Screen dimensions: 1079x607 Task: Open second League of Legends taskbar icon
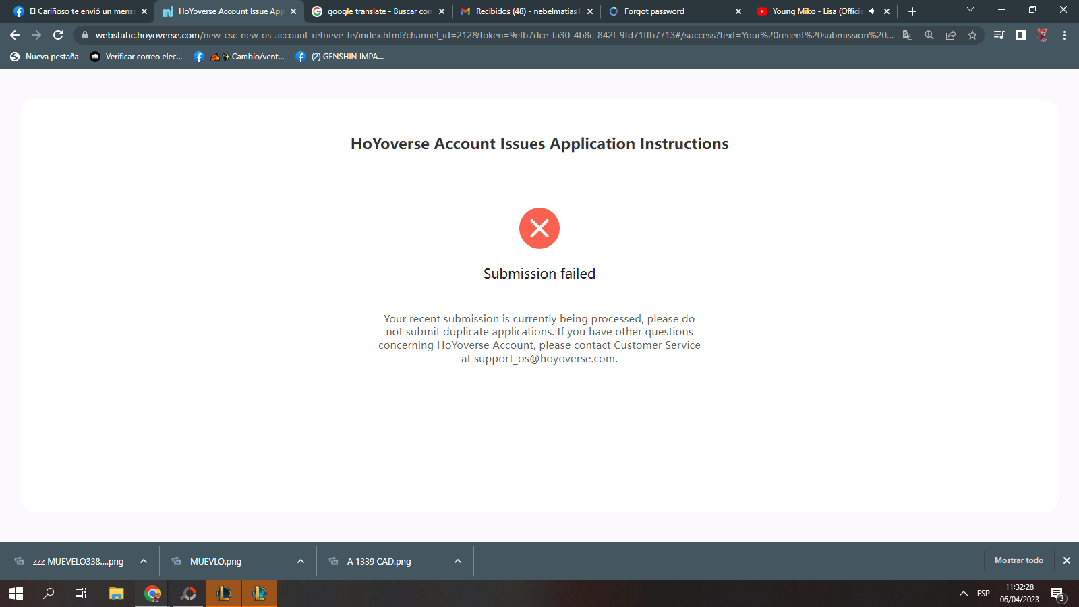point(260,594)
